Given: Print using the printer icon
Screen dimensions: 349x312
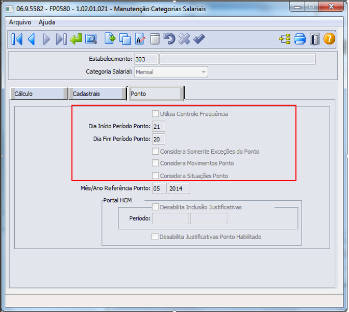Looking at the screenshot, I should click(300, 39).
